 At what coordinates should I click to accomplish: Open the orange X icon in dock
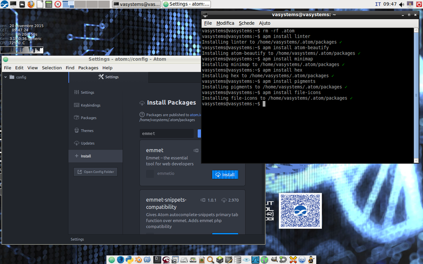pos(293,260)
